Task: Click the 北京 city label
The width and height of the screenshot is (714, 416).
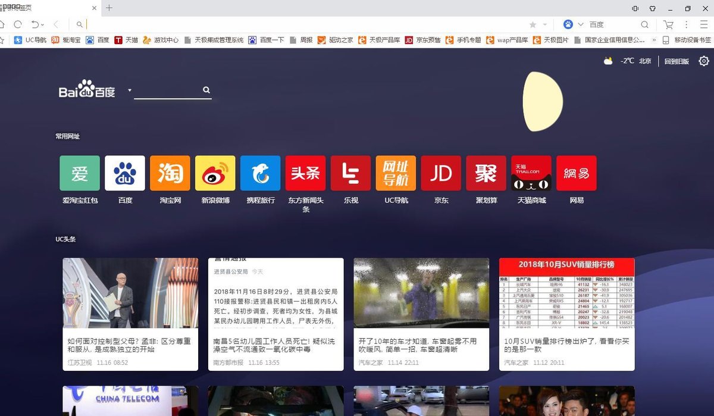Action: click(645, 61)
